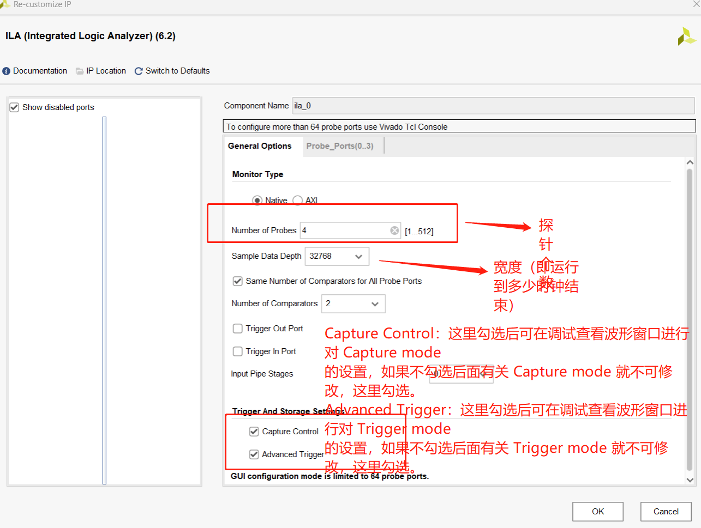Image resolution: width=701 pixels, height=528 pixels.
Task: Click the 'Input Pipe Stages' label
Action: 262,374
